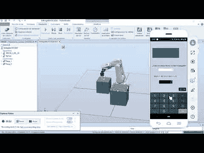Screen dimensions: 204x153
Task: Tap the small dark button above keypad
Action: [x=182, y=89]
